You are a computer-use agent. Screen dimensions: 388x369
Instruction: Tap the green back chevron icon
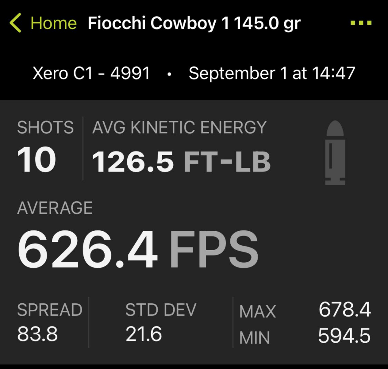pos(15,23)
